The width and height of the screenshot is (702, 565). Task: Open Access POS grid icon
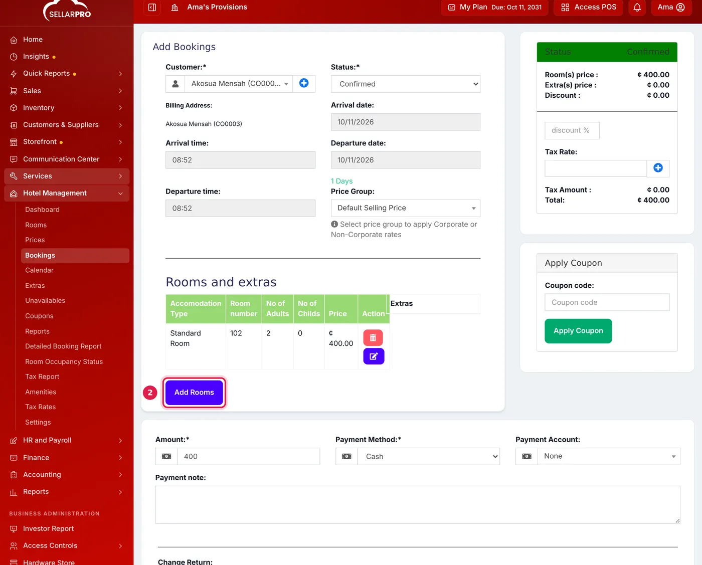[x=565, y=8]
